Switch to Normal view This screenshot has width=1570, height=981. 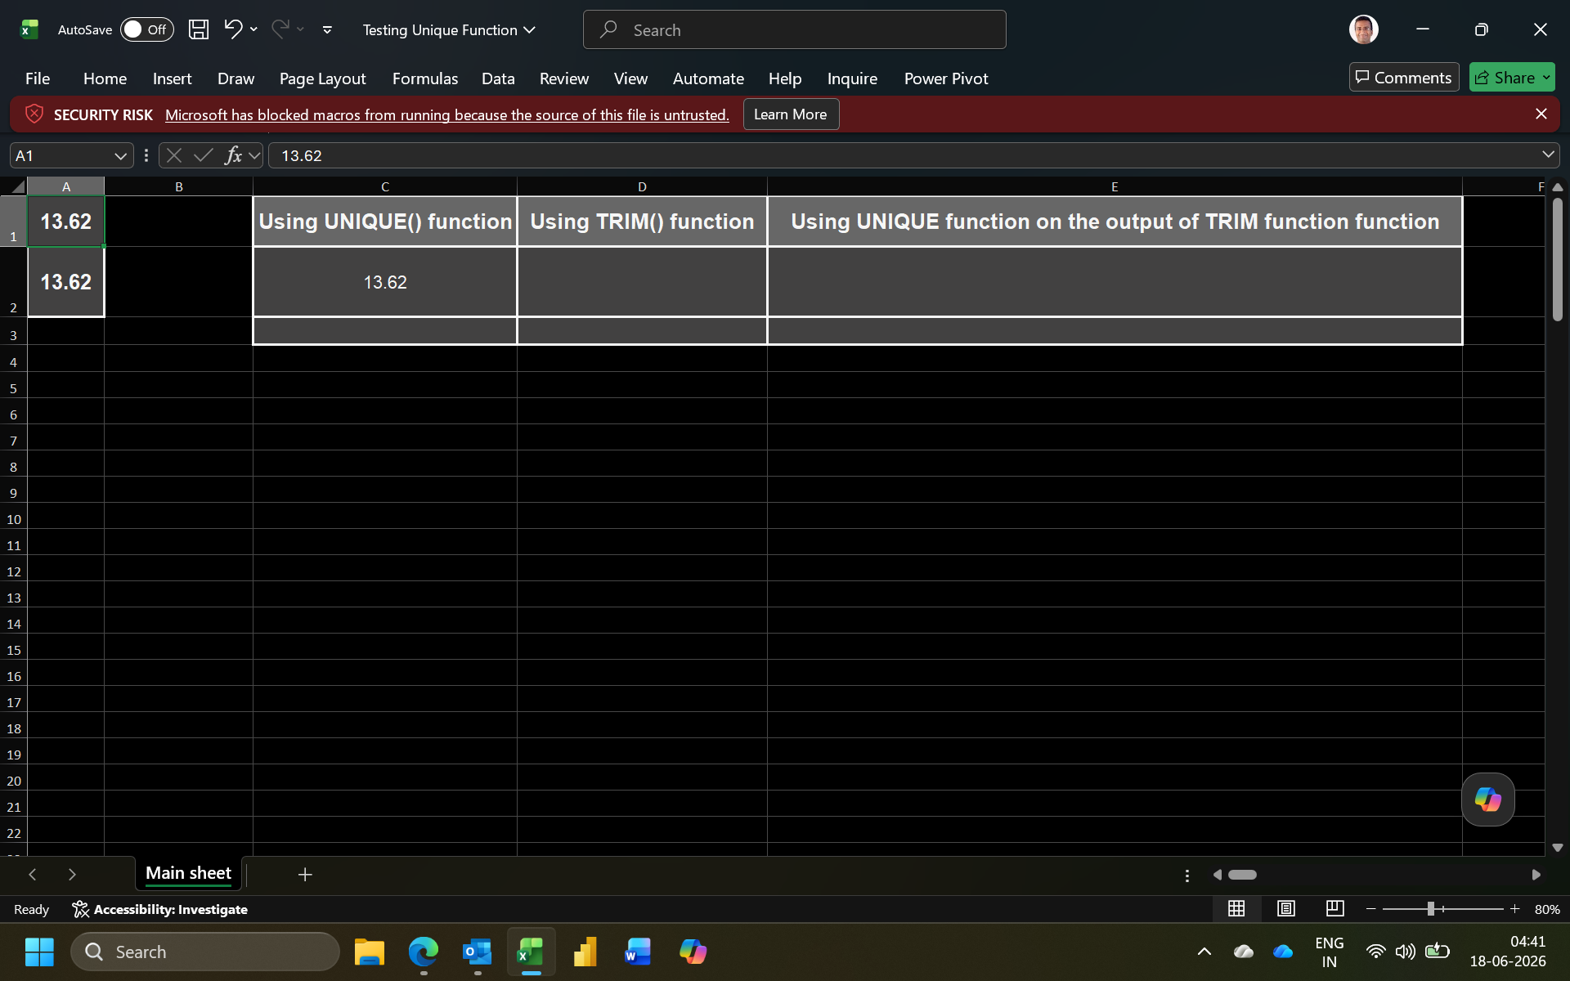(1236, 908)
